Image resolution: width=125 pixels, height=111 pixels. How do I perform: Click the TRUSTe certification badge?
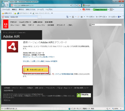pyautogui.click(x=84, y=95)
